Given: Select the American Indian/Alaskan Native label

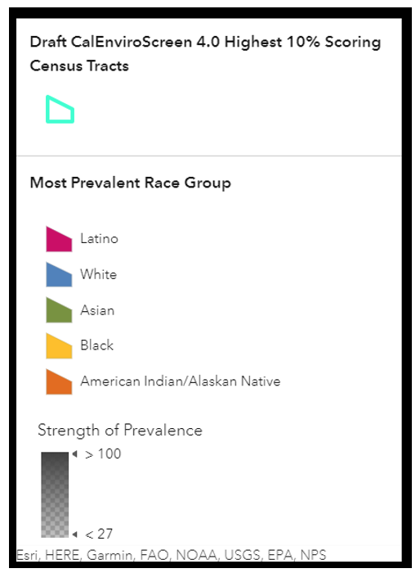Looking at the screenshot, I should [x=181, y=381].
